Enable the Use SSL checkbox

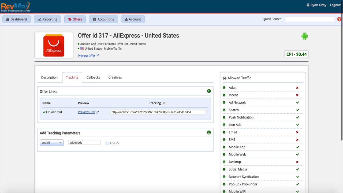tap(107, 143)
